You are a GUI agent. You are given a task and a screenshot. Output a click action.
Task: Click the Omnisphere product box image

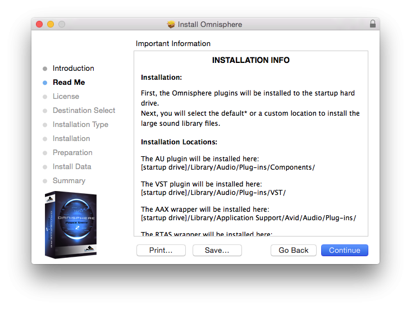[71, 225]
